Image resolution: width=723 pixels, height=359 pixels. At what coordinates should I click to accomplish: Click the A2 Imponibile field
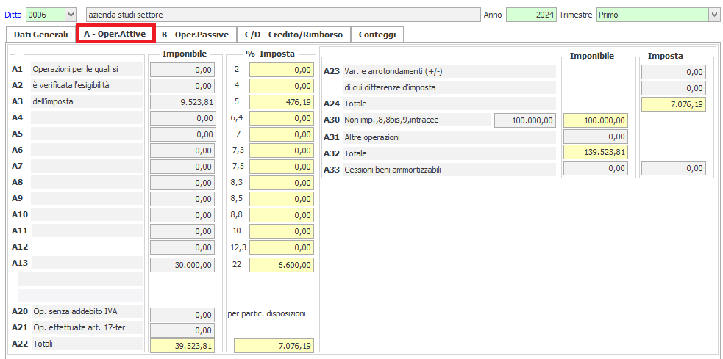click(x=182, y=86)
